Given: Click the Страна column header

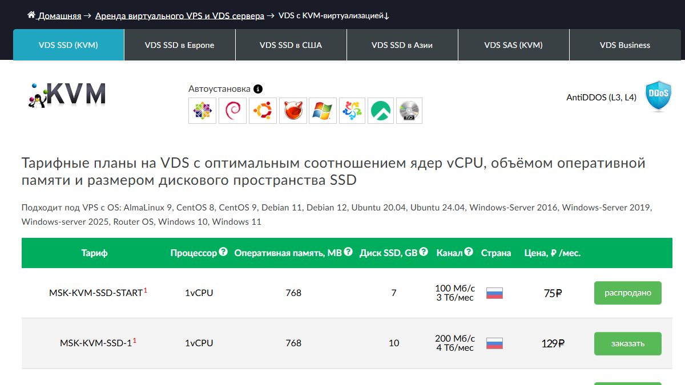Looking at the screenshot, I should 496,253.
